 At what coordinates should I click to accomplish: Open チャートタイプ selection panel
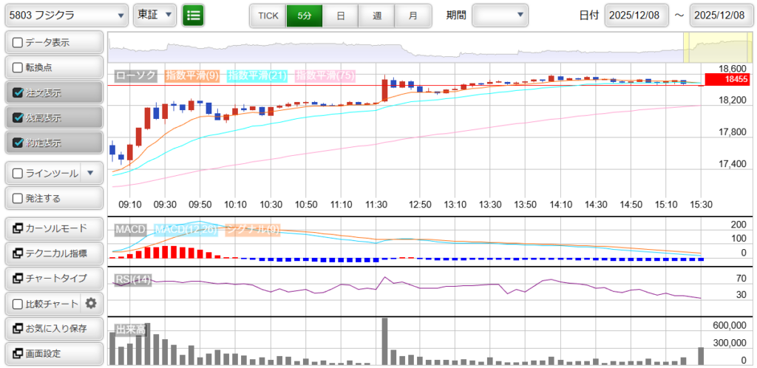[x=52, y=279]
